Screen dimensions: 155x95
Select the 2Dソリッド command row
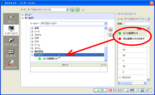tap(132, 77)
